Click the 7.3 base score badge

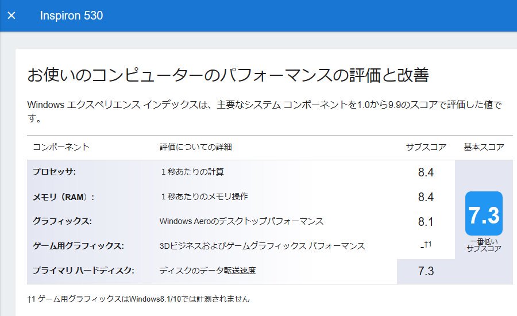(x=484, y=213)
